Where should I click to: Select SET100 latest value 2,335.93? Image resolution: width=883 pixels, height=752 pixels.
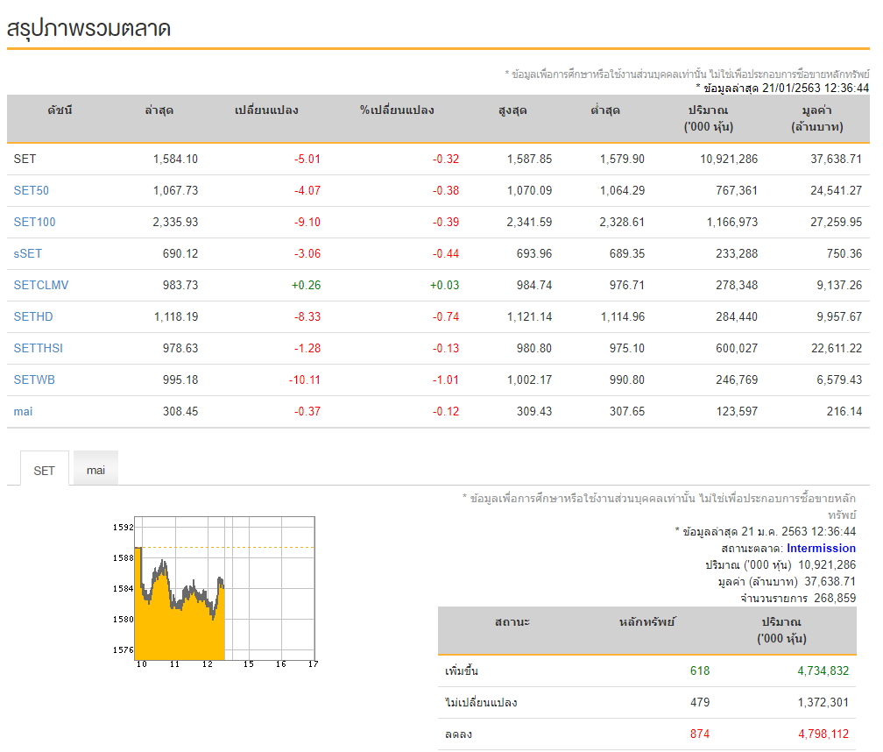(175, 222)
